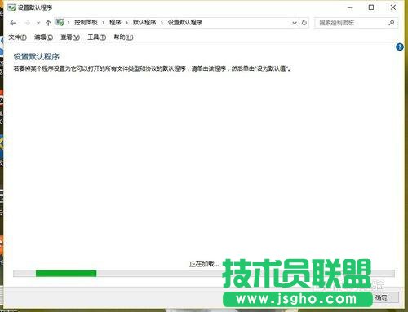The image size is (408, 312).
Task: Open the recent locations dropdown arrow
Action: [x=38, y=23]
